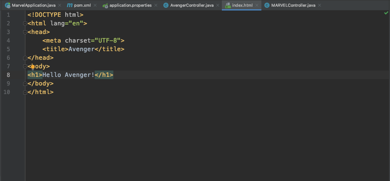Close the AvengerController.java tab

218,5
